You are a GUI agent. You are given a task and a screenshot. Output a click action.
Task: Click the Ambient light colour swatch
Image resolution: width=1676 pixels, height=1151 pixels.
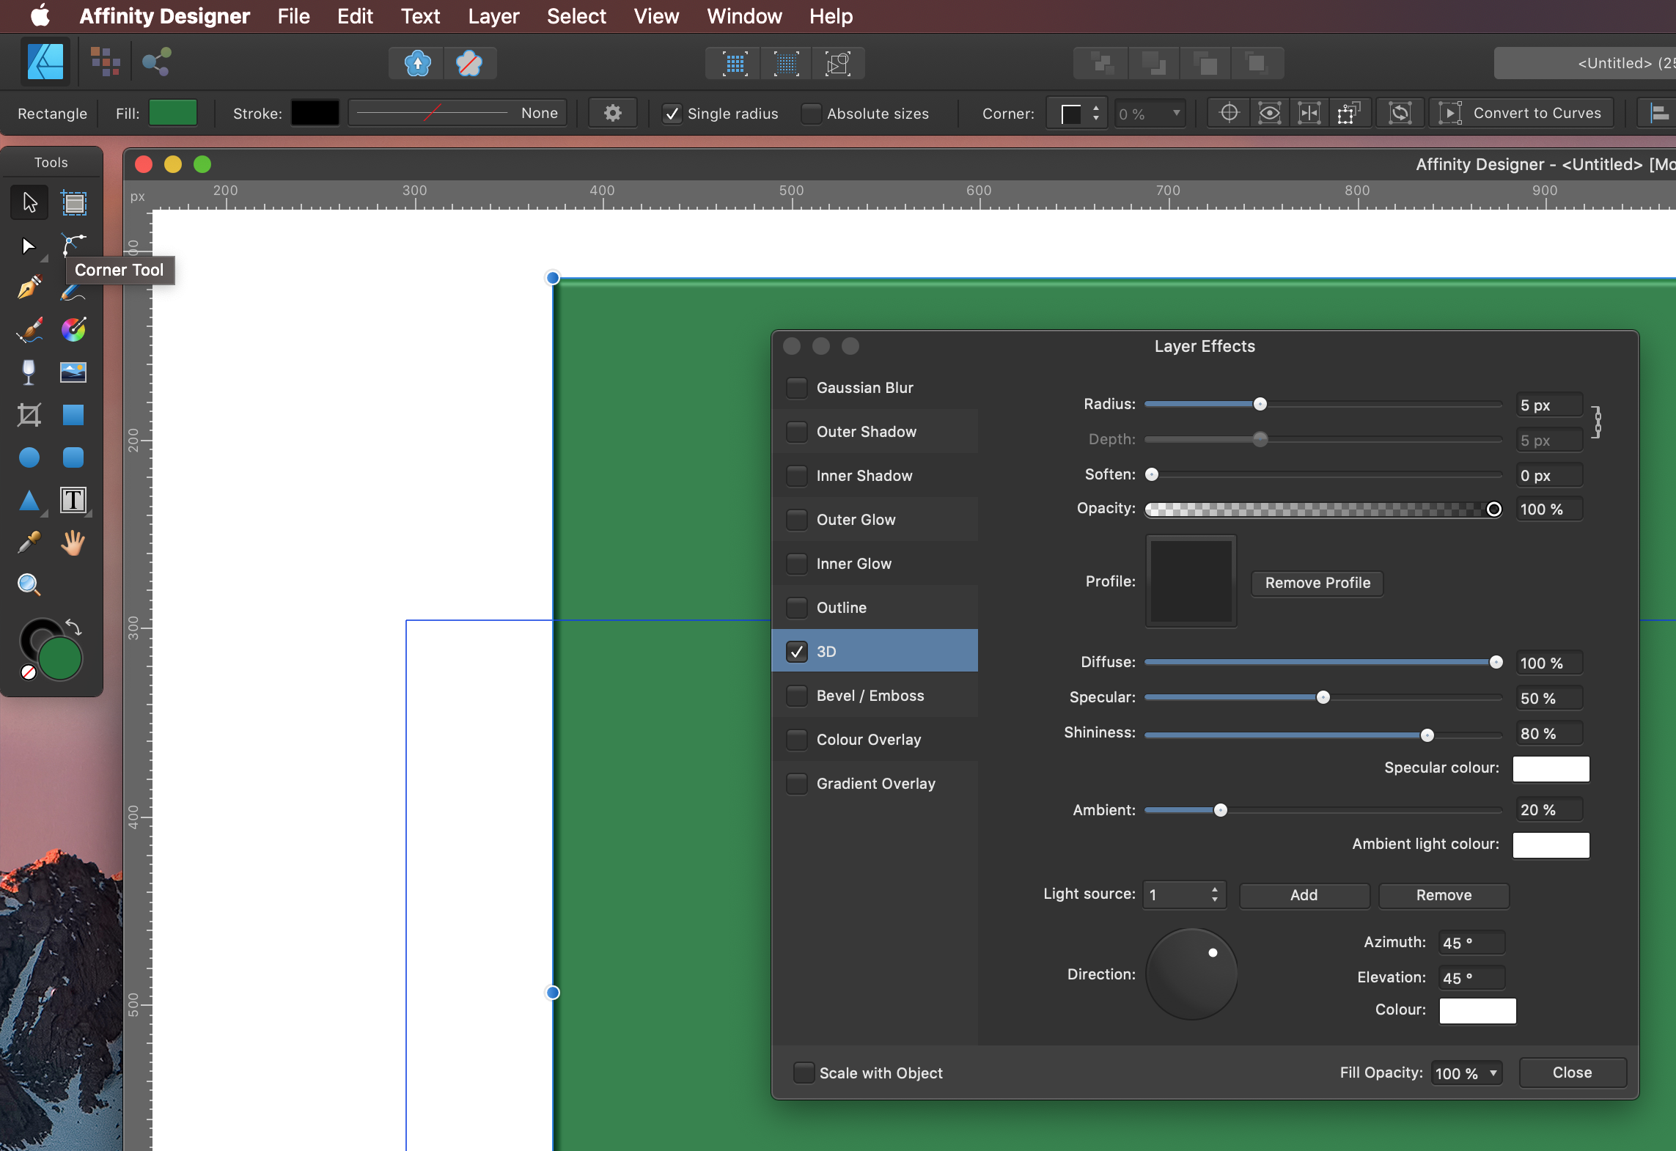(x=1551, y=845)
